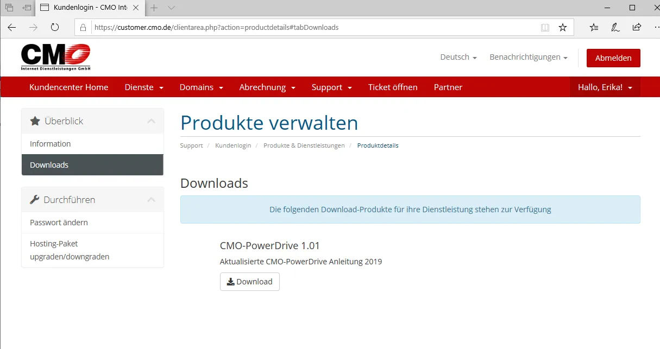Reload the page with the refresh icon
The width and height of the screenshot is (660, 349).
(55, 27)
